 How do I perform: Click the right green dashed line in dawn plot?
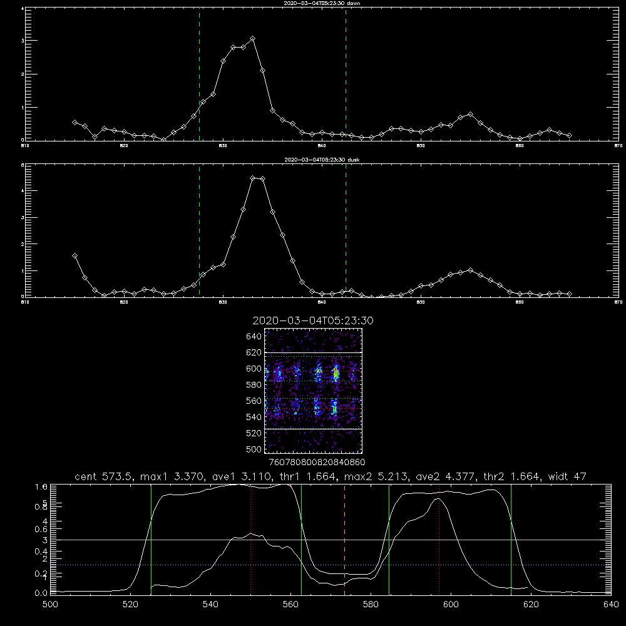coord(346,74)
